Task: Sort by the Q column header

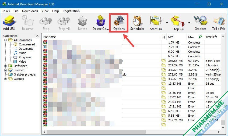Action: point(164,37)
